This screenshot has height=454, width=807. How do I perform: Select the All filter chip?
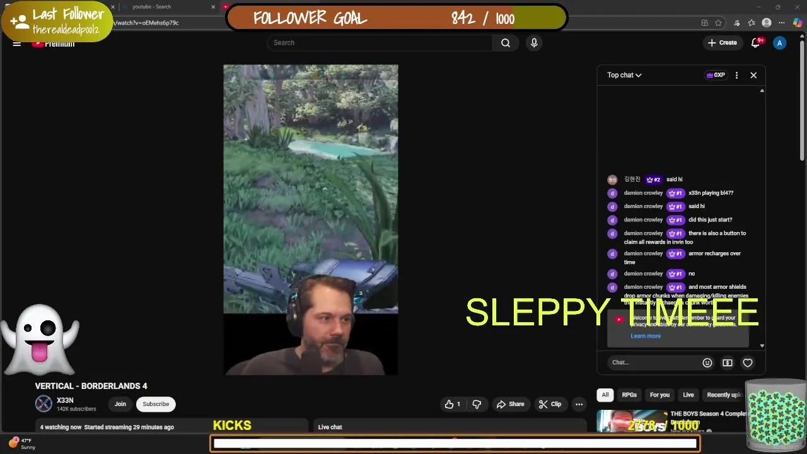point(605,395)
